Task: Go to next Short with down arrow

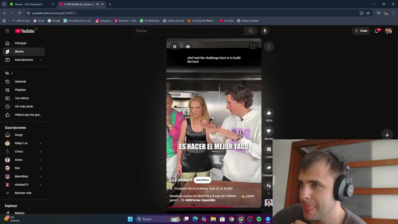Action: (387, 135)
